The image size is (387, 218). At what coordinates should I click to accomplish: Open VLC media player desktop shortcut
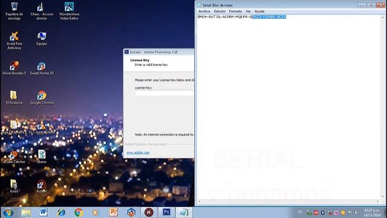click(x=41, y=128)
